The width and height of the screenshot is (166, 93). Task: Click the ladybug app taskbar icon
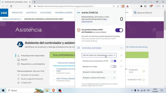(60, 90)
